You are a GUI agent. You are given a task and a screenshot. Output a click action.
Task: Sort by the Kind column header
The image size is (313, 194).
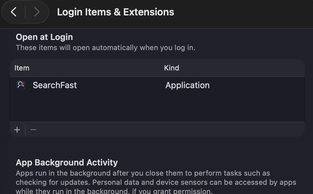[172, 68]
